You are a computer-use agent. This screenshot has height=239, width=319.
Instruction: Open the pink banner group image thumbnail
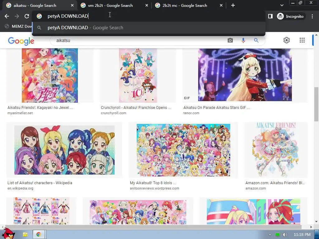[138, 212]
